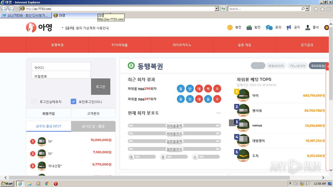Switch to the 소나기티비 browser tab

[x=26, y=16]
